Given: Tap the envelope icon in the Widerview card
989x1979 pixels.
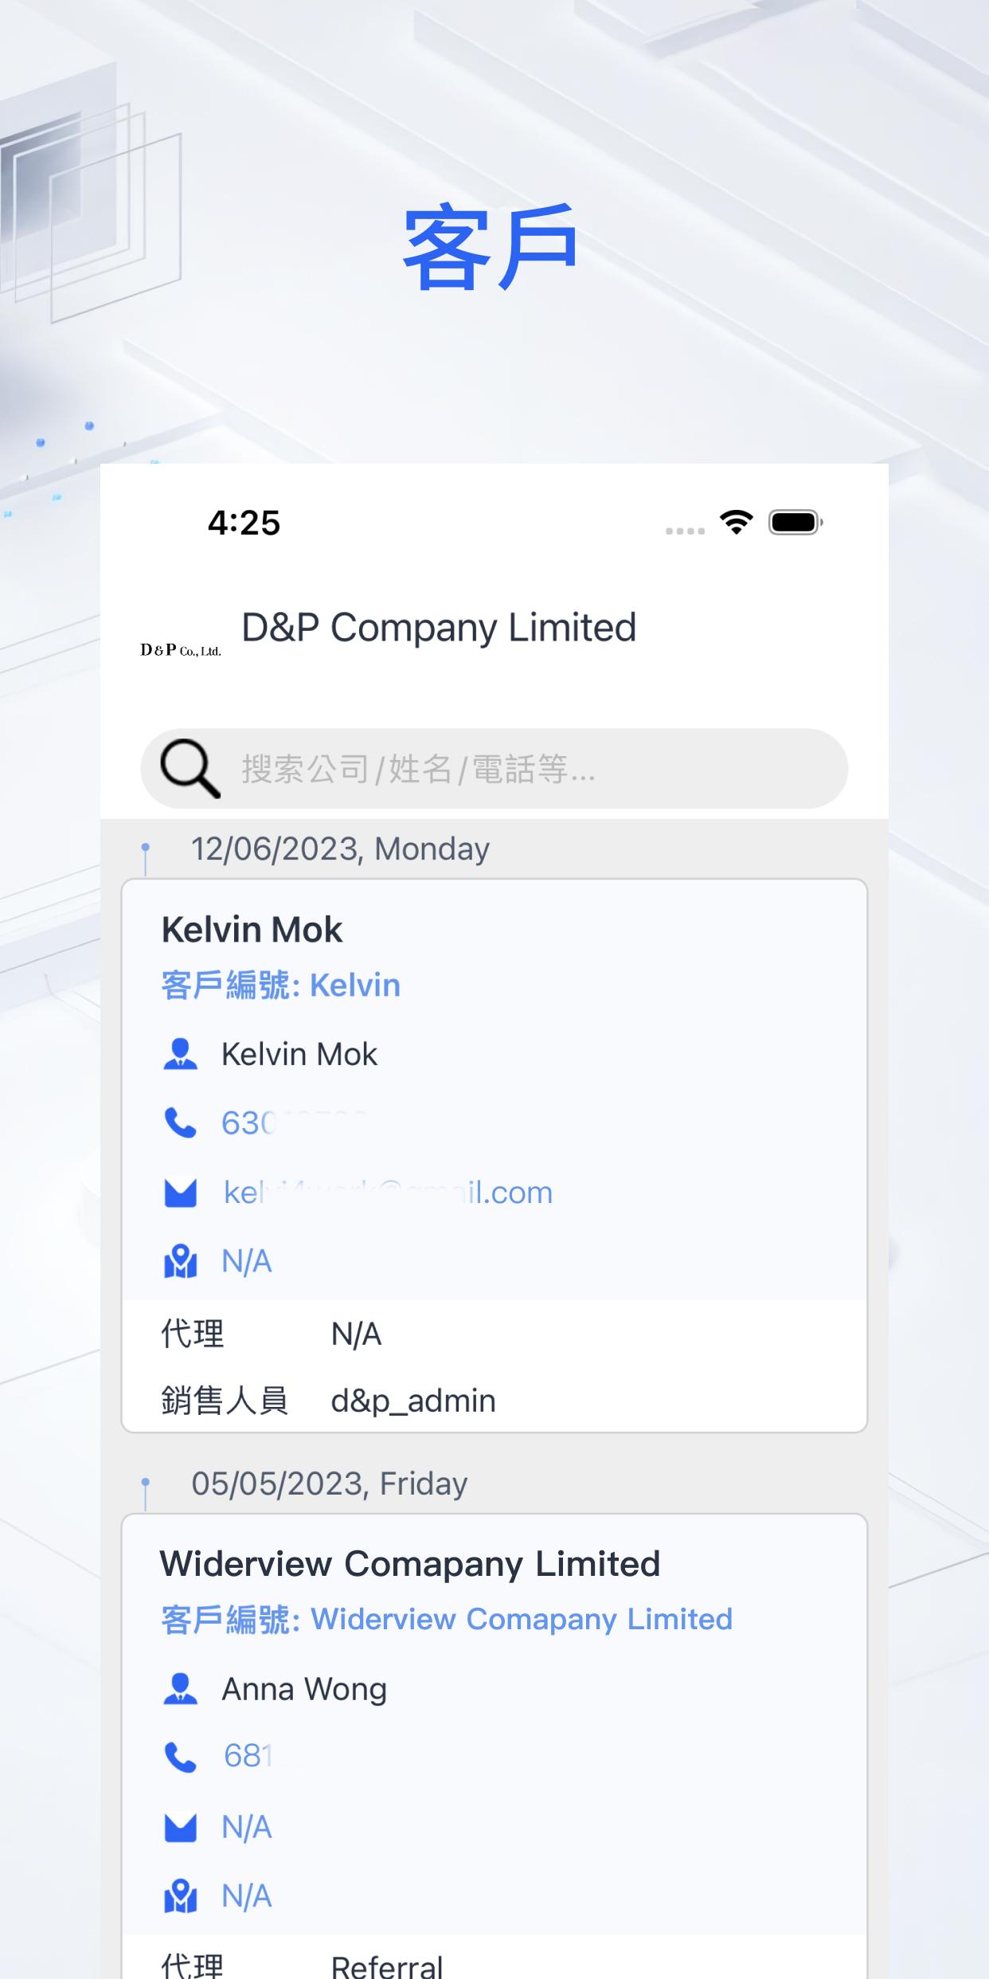Looking at the screenshot, I should pos(180,1828).
